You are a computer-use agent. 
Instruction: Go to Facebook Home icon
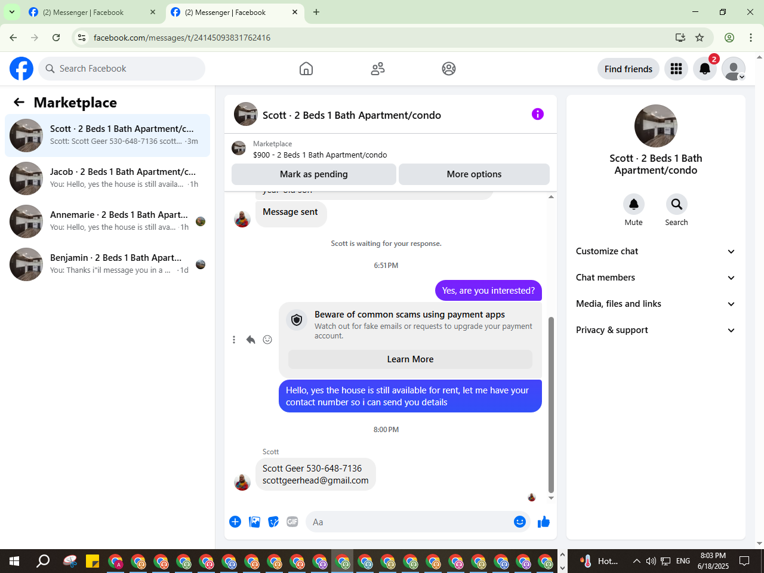(x=306, y=69)
